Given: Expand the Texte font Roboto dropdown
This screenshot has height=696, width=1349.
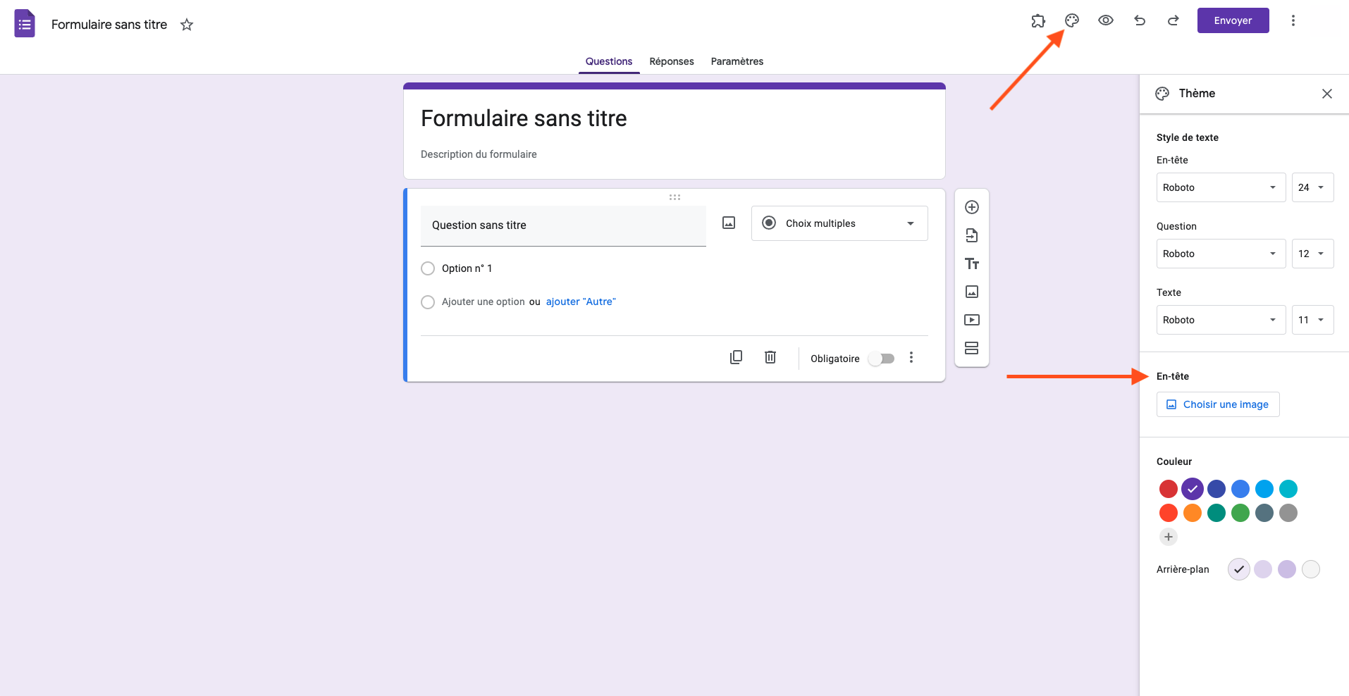Looking at the screenshot, I should click(x=1221, y=320).
